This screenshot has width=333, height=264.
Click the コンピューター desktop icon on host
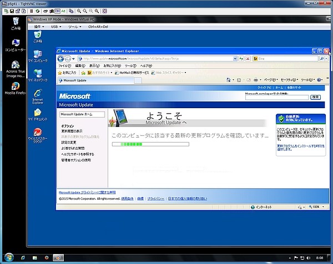point(16,45)
